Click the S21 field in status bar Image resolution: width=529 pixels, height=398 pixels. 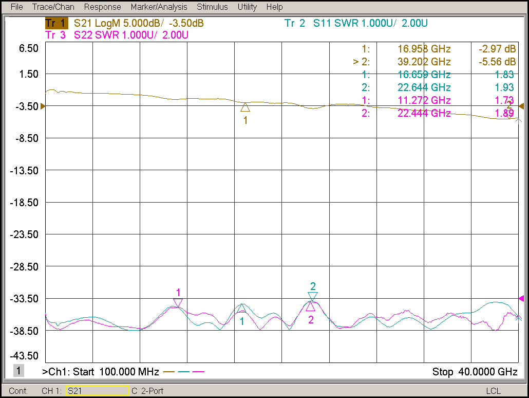click(97, 391)
